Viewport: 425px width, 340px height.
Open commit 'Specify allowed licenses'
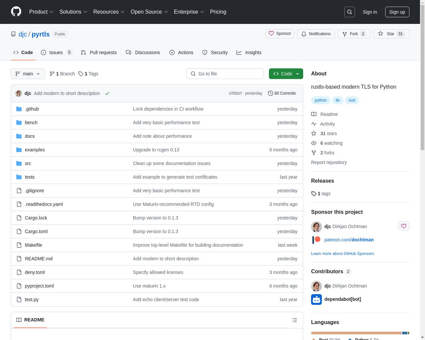pos(158,272)
